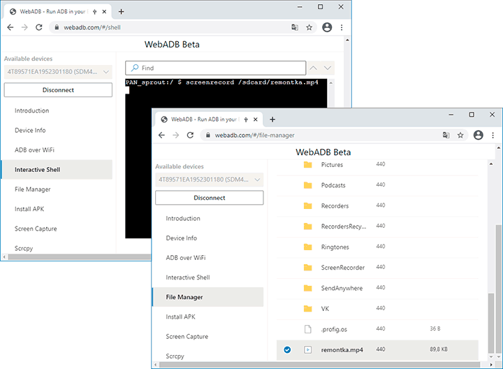The image size is (503, 369).
Task: Find next match arrow in shell search
Action: pyautogui.click(x=328, y=68)
